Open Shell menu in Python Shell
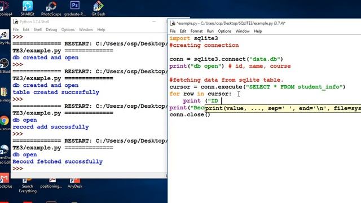This screenshot has width=361, height=203. [x=38, y=29]
